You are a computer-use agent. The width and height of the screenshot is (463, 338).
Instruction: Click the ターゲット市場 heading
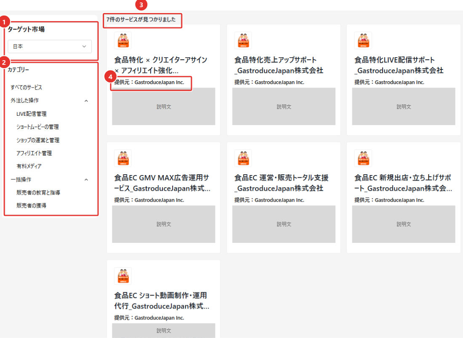click(26, 29)
